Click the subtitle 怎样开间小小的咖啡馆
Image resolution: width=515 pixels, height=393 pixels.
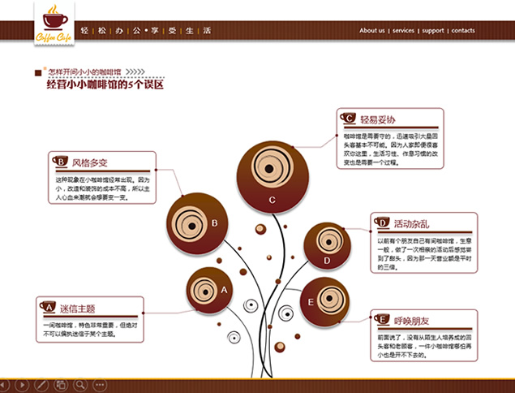tap(84, 71)
